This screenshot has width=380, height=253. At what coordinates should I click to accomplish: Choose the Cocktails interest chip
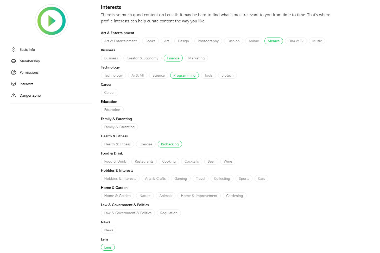click(192, 161)
